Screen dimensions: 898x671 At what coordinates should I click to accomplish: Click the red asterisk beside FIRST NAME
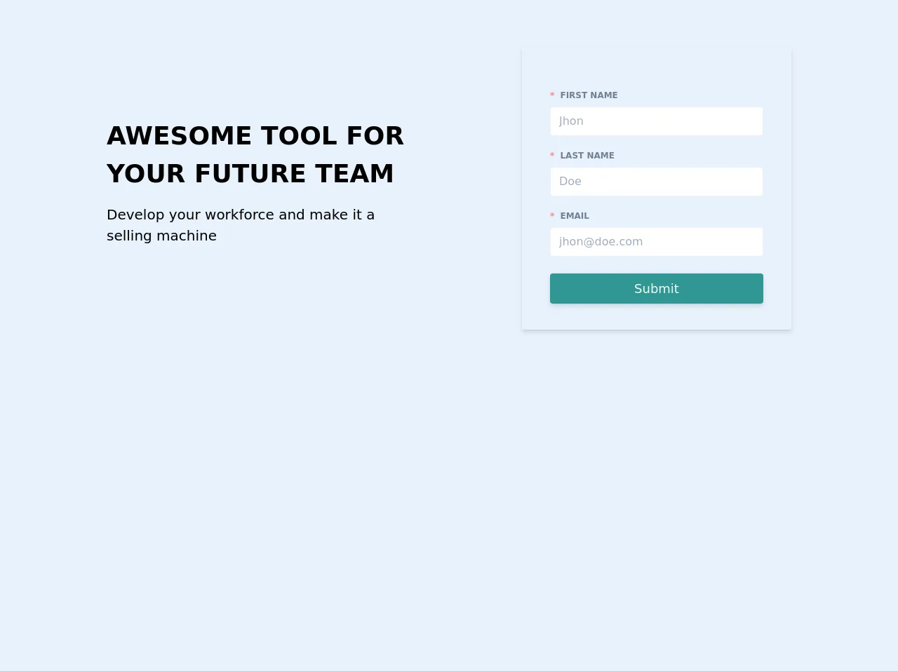(x=552, y=95)
